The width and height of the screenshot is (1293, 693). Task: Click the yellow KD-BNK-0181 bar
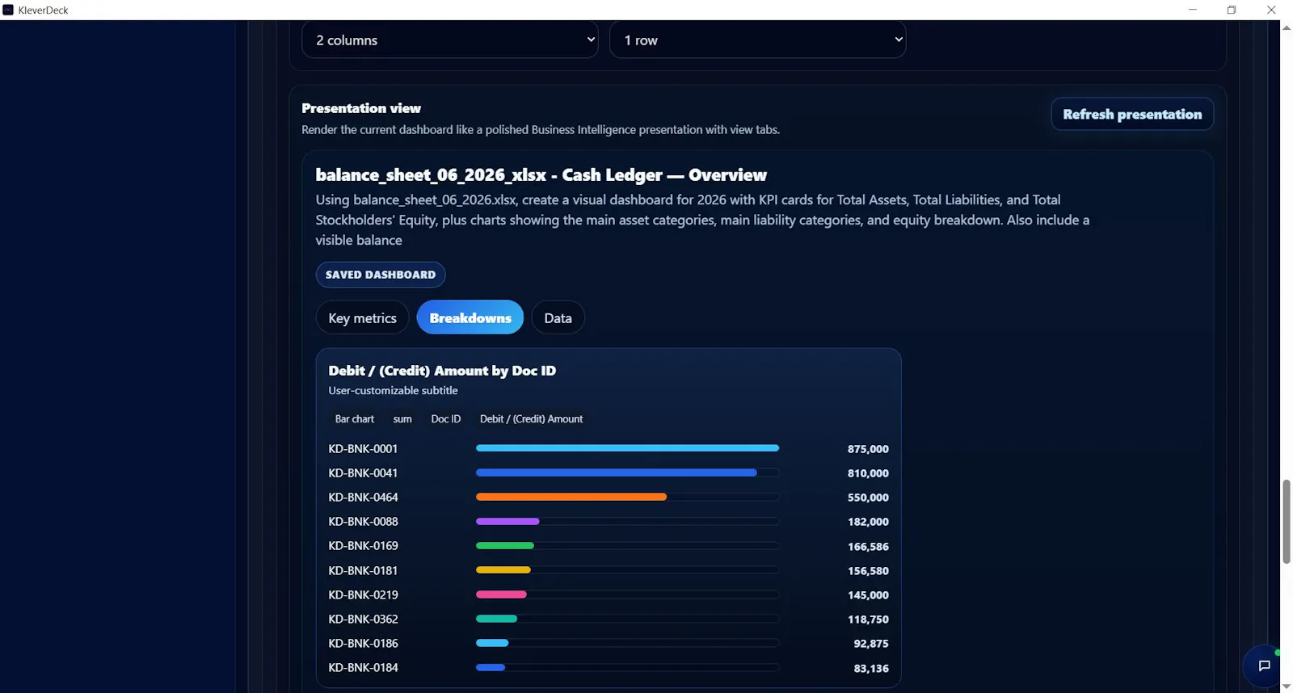click(x=503, y=570)
